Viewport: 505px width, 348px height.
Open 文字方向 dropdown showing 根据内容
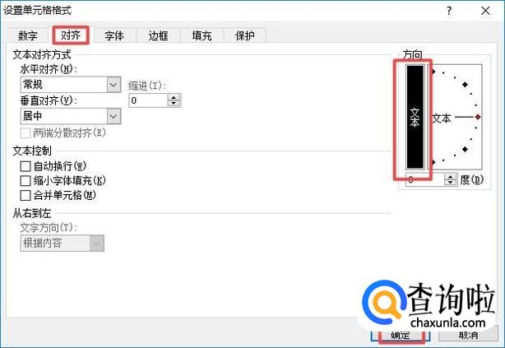(x=63, y=244)
